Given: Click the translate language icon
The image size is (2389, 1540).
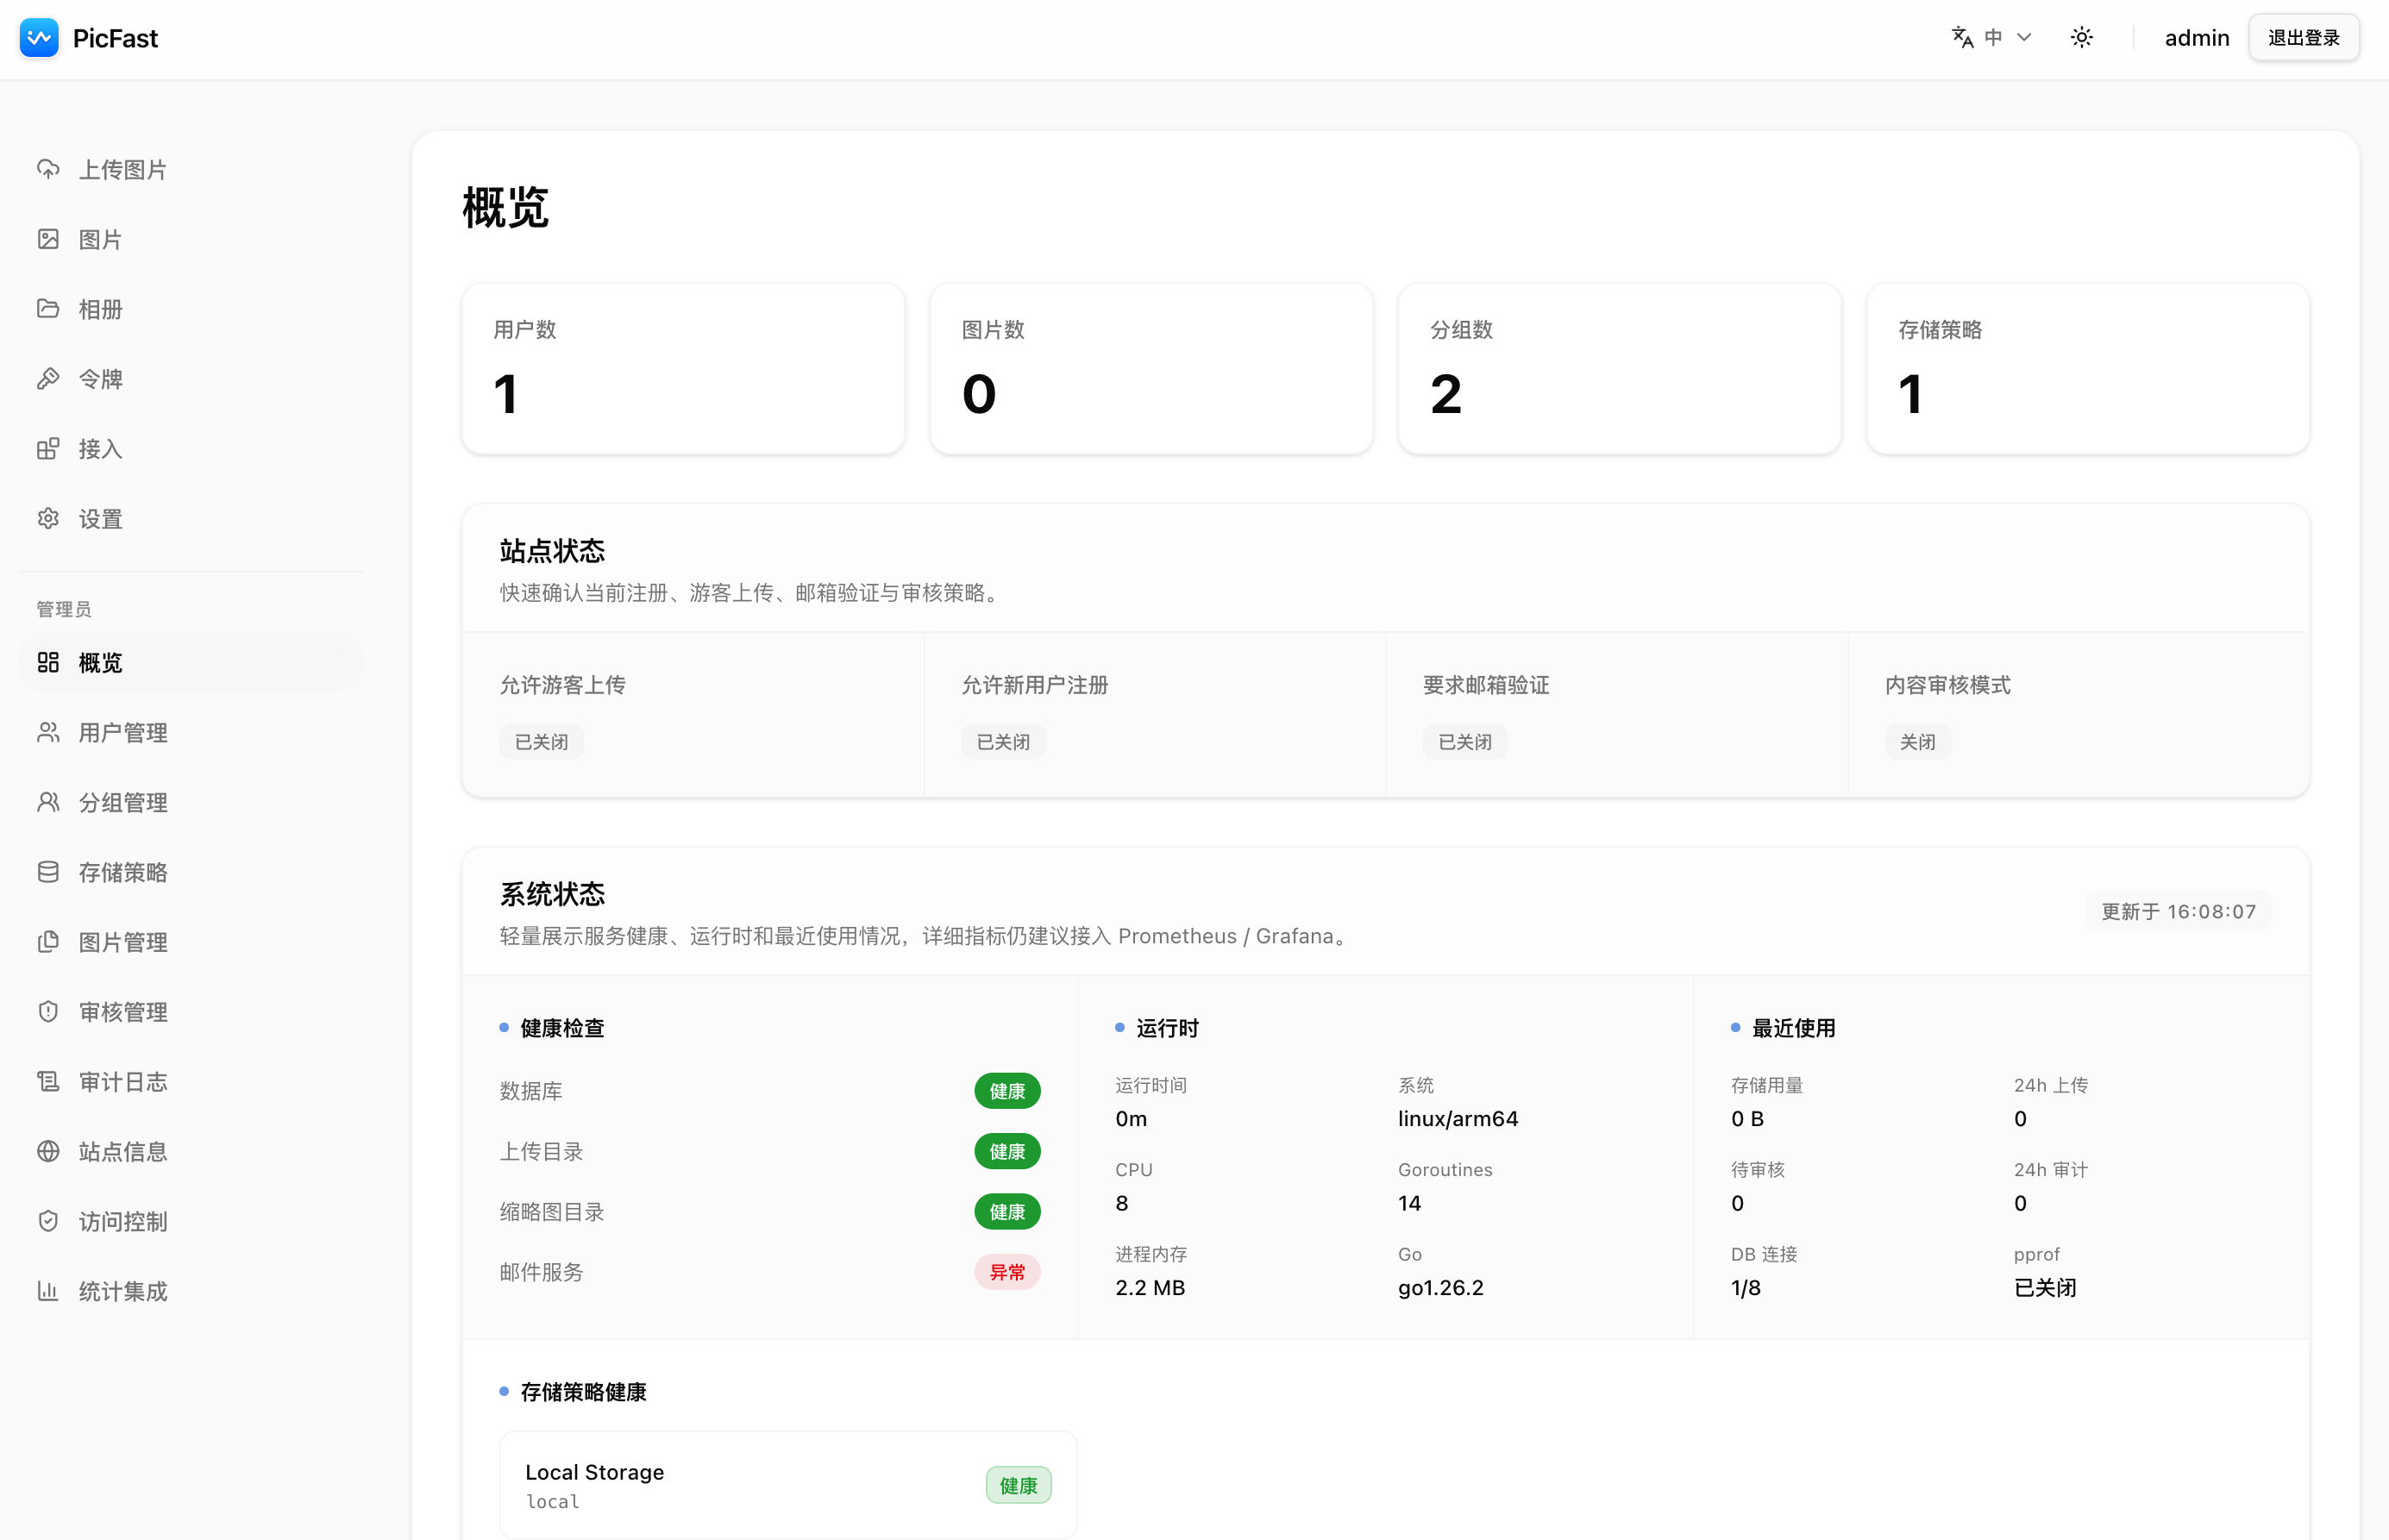Looking at the screenshot, I should pos(1962,38).
